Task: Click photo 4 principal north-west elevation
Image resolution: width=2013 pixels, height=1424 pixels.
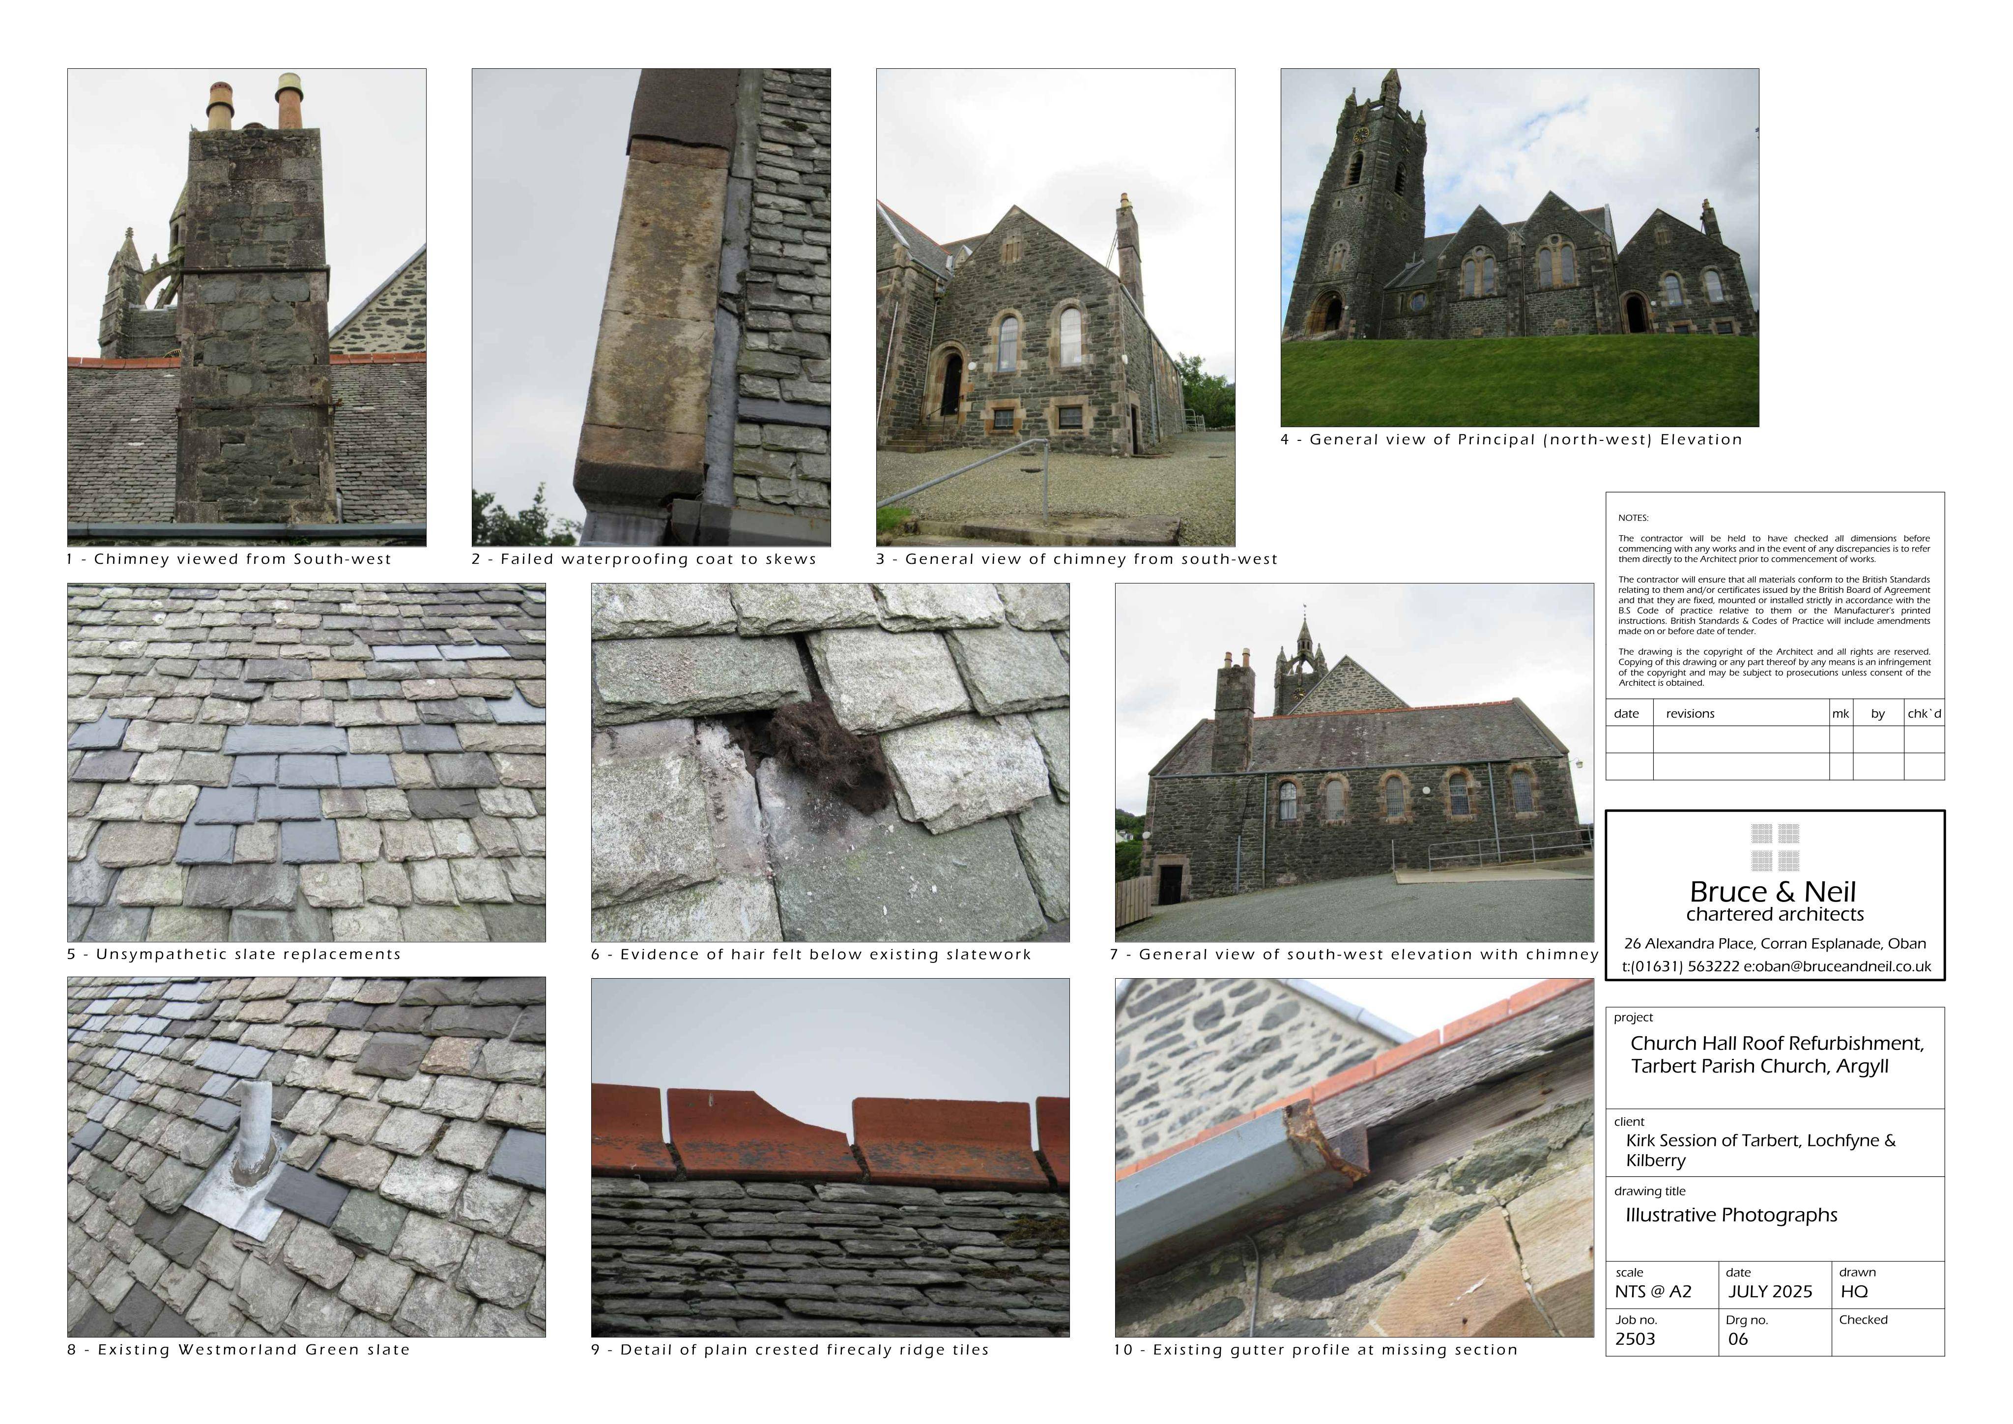Action: 1520,248
